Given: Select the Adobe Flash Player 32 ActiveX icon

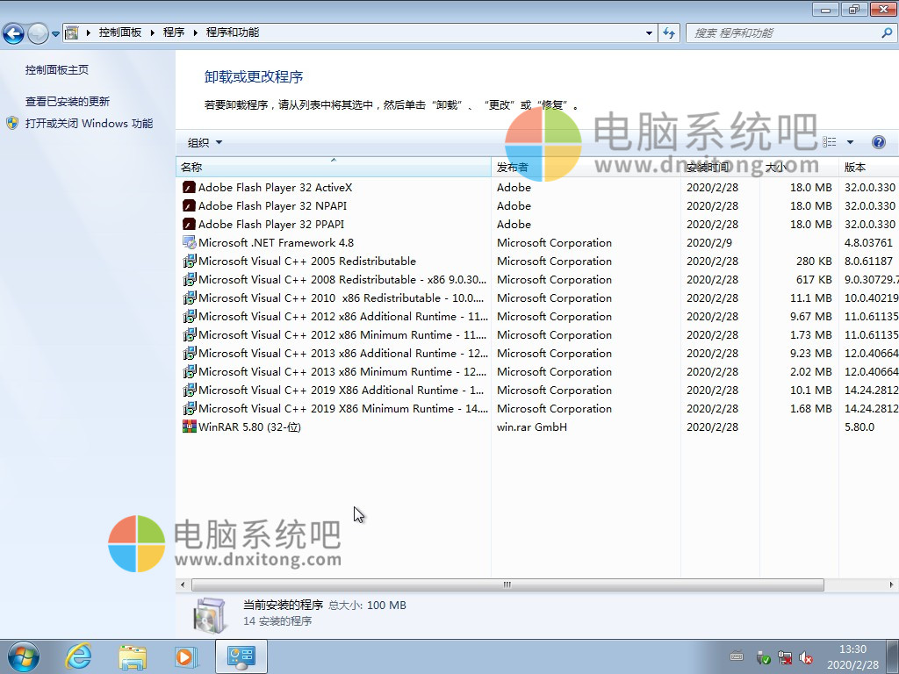Looking at the screenshot, I should point(190,188).
